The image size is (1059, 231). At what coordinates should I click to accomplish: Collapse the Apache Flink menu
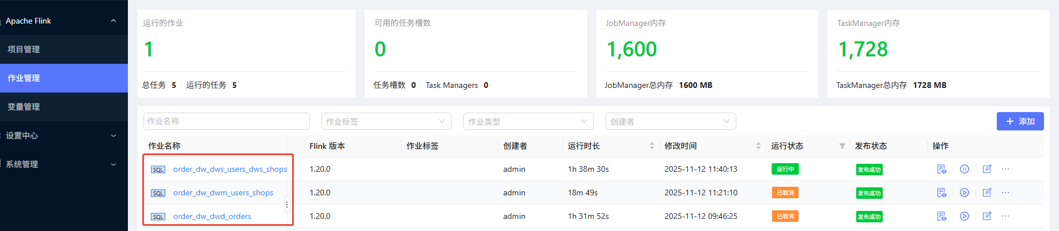[x=114, y=21]
